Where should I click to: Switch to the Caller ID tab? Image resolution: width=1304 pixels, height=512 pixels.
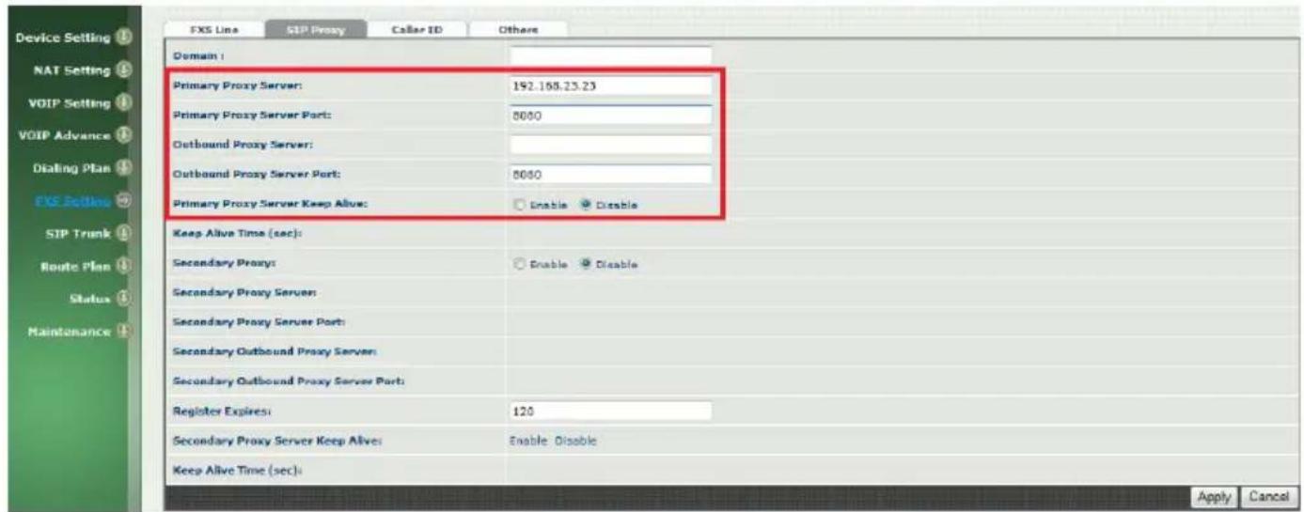click(416, 29)
